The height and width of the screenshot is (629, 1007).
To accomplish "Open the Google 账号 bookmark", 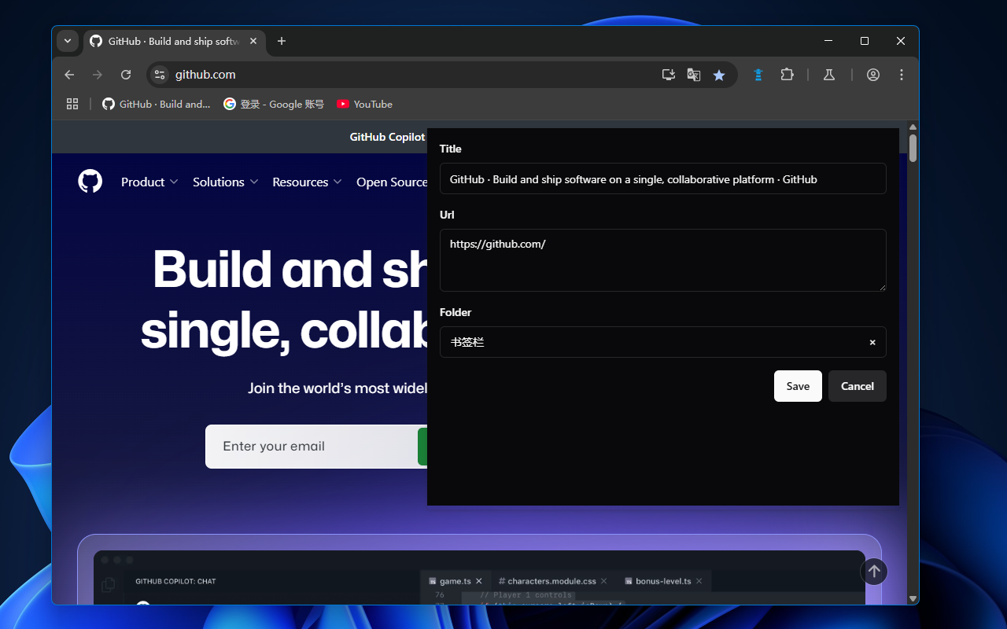I will tap(274, 104).
